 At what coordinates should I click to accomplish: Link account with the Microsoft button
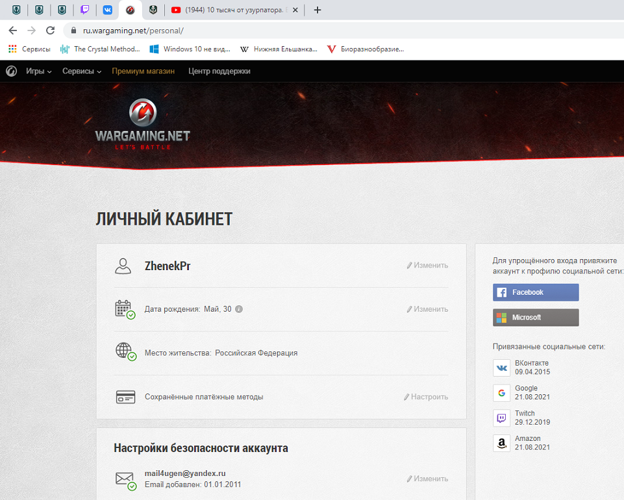coord(535,318)
